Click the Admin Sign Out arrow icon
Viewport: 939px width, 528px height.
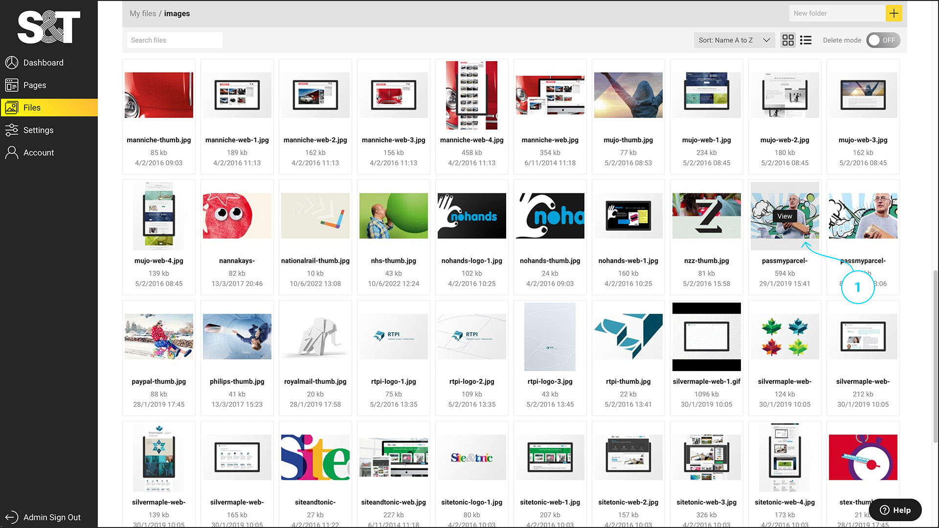(12, 517)
